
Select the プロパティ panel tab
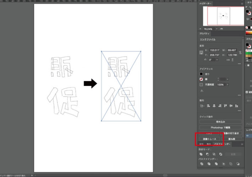click(x=204, y=33)
